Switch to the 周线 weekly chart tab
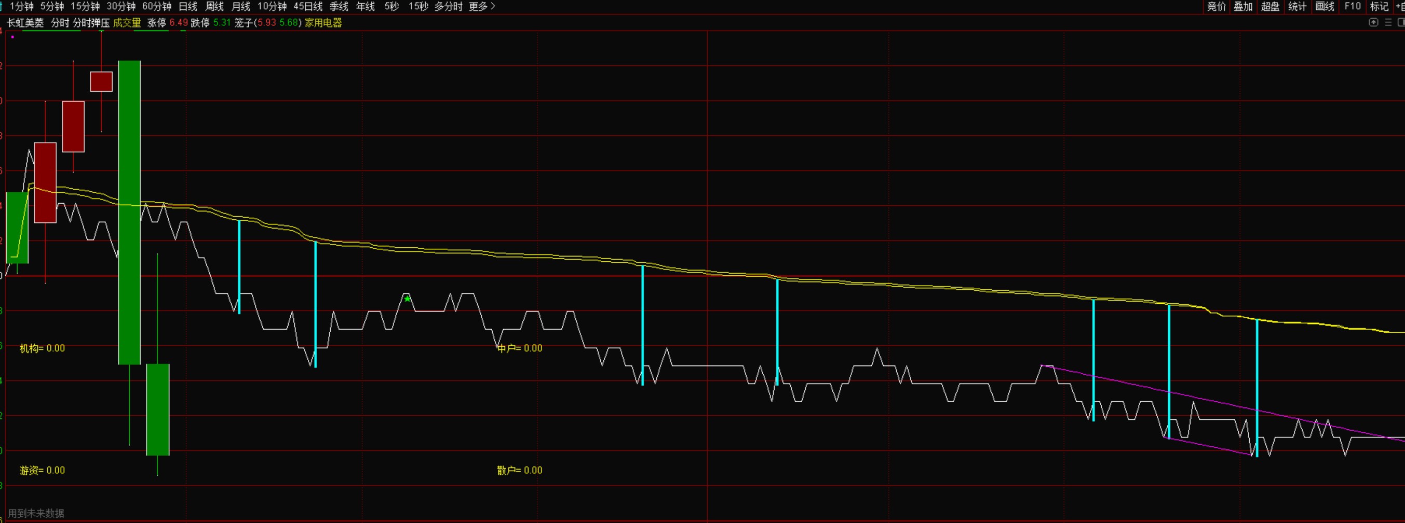1405x523 pixels. point(214,7)
